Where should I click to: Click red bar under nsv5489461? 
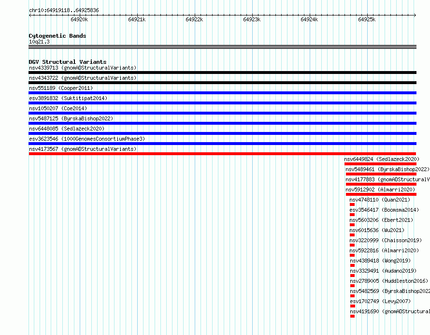coord(381,174)
